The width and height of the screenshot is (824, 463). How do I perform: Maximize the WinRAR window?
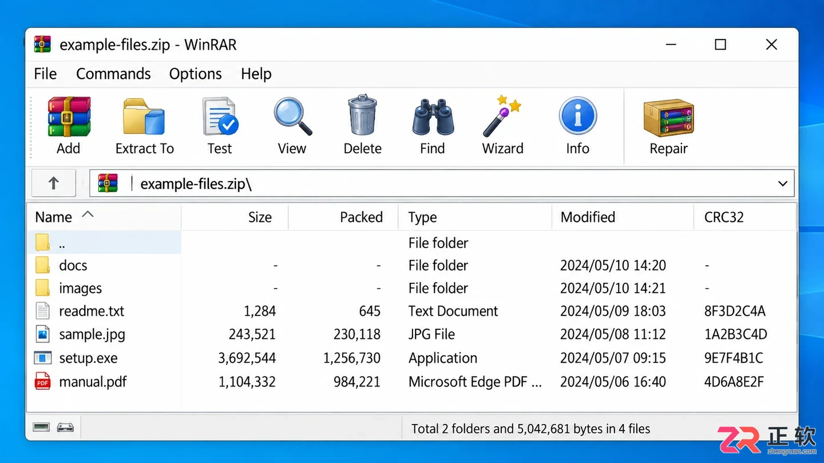(720, 45)
